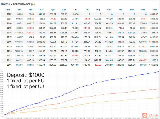This screenshot has width=160, height=119.
Task: Click the 2022 YTD value 4941.97
Action: pyautogui.click(x=154, y=14)
